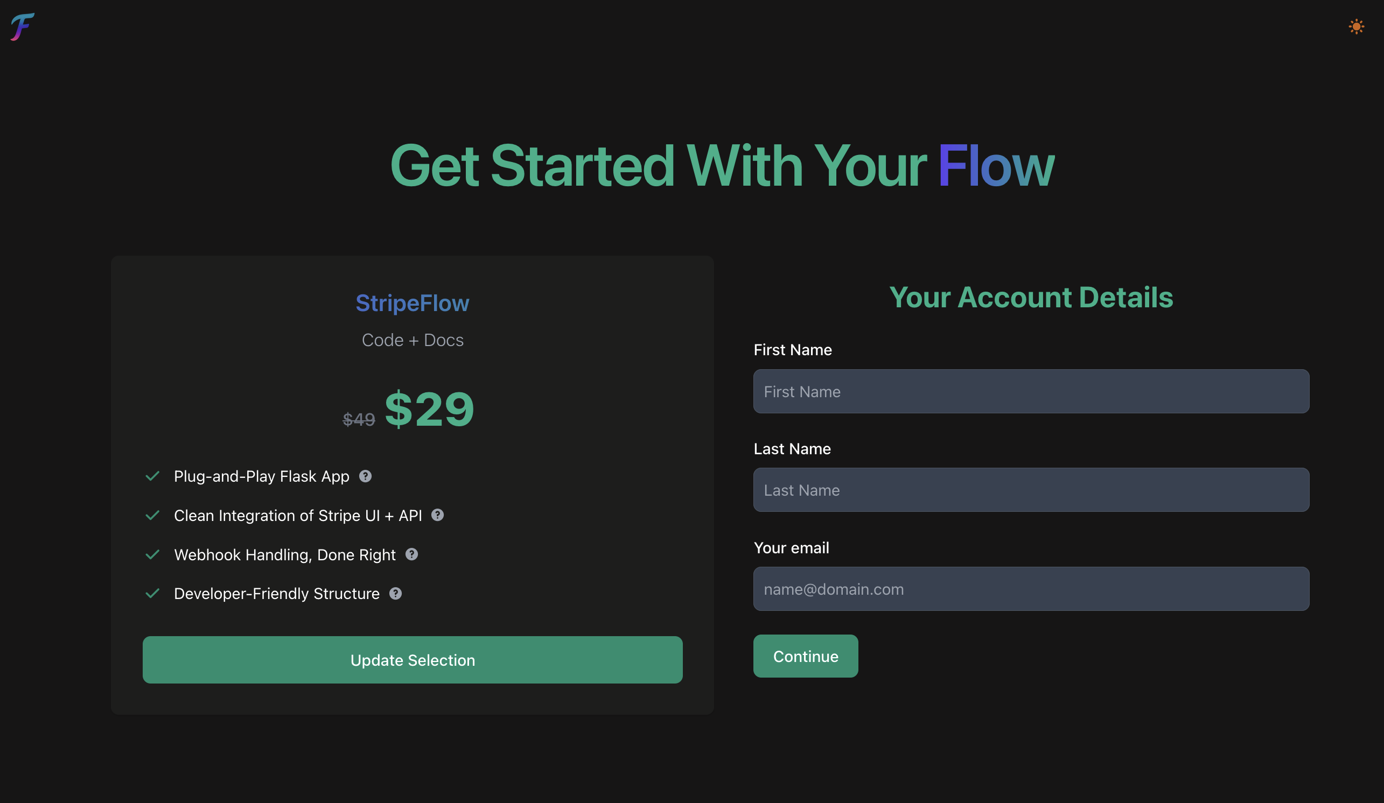Click the Your Account Details heading
The width and height of the screenshot is (1384, 803).
click(1031, 297)
